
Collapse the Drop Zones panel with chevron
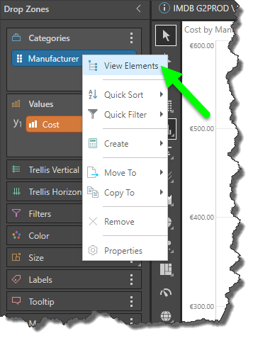[139, 9]
